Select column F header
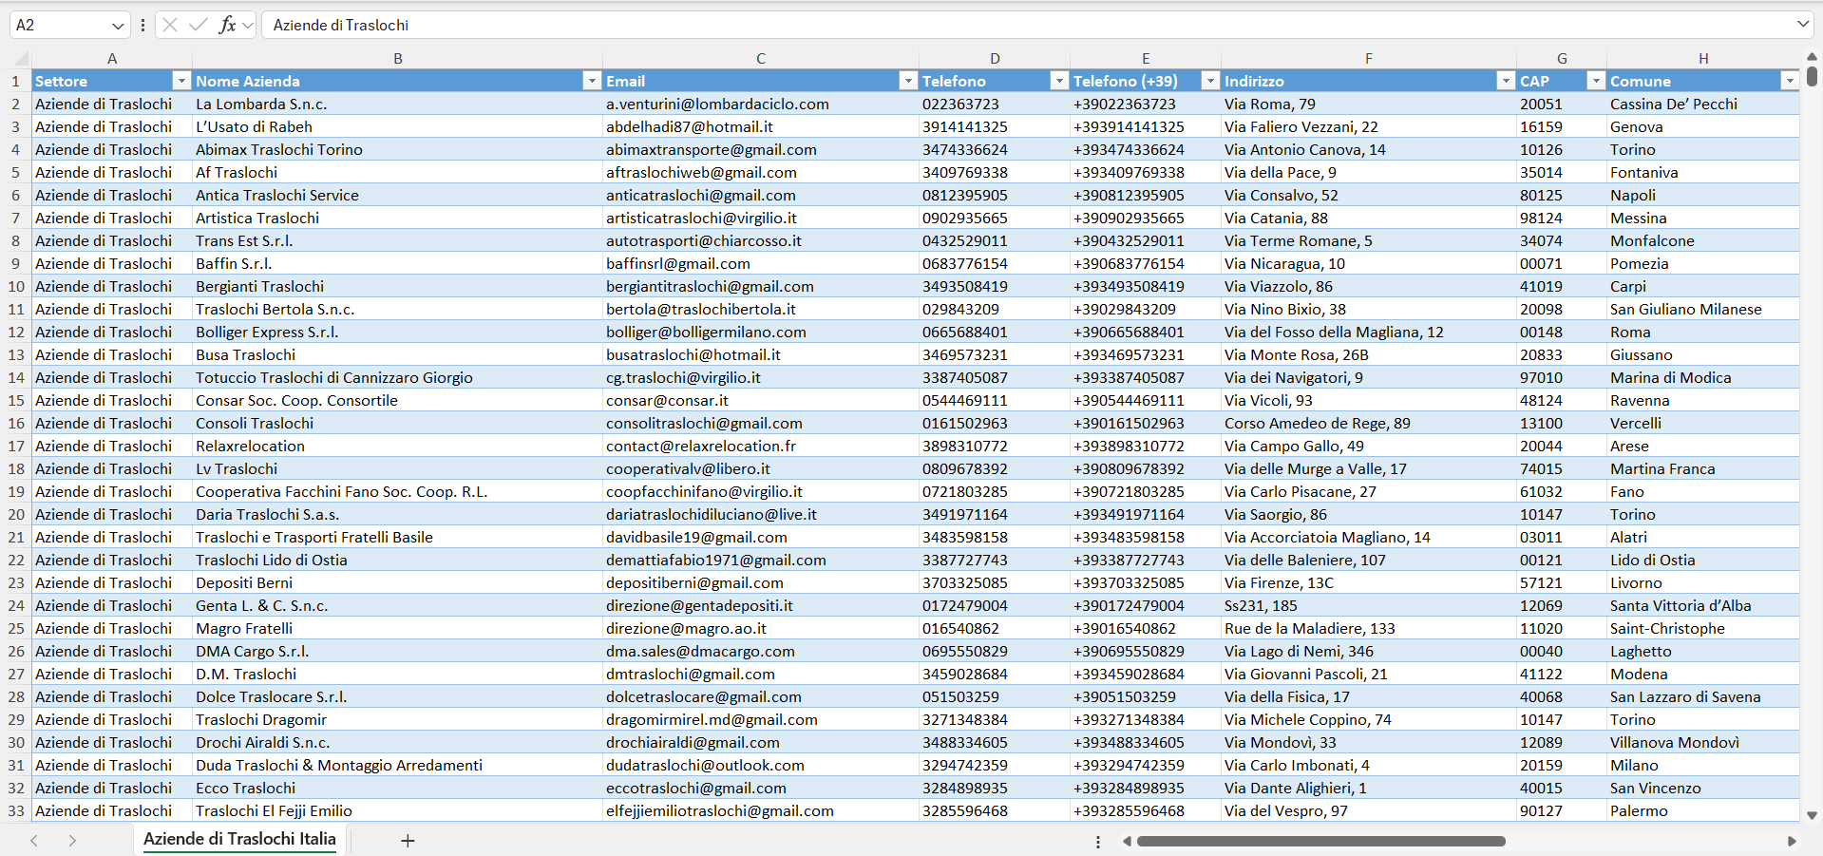Viewport: 1823px width, 856px height. tap(1369, 58)
